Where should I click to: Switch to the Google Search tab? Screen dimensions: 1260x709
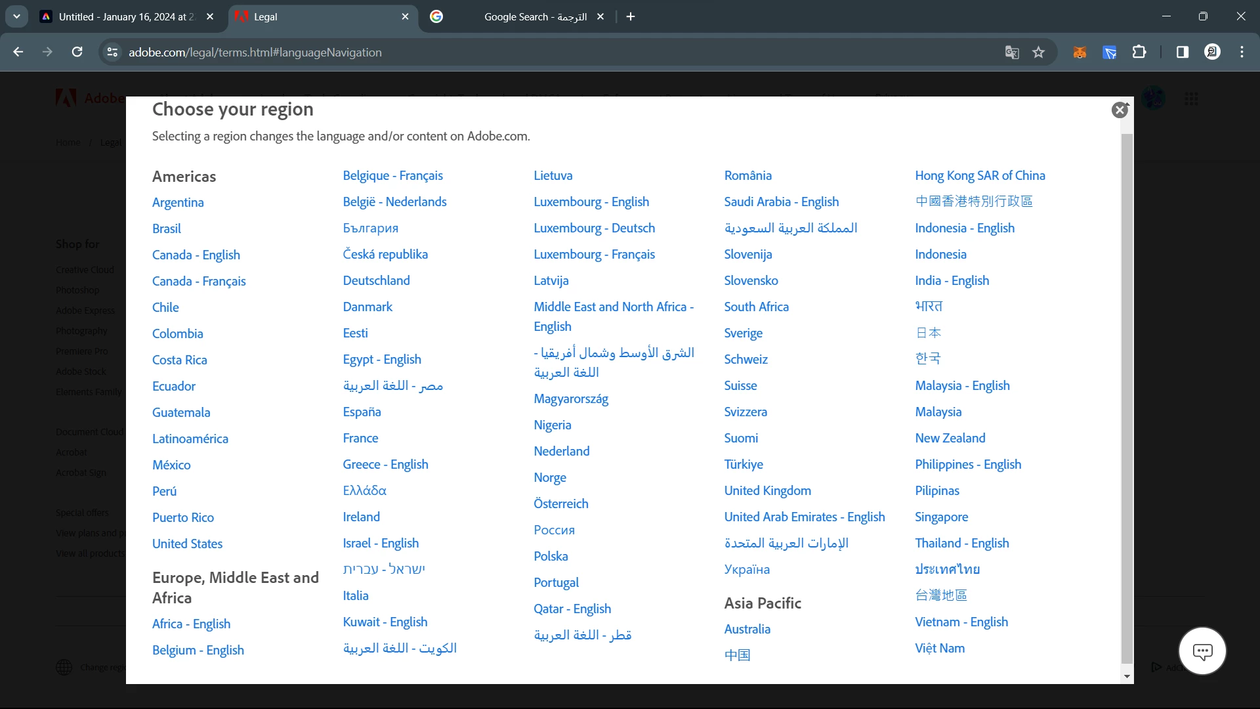point(518,17)
